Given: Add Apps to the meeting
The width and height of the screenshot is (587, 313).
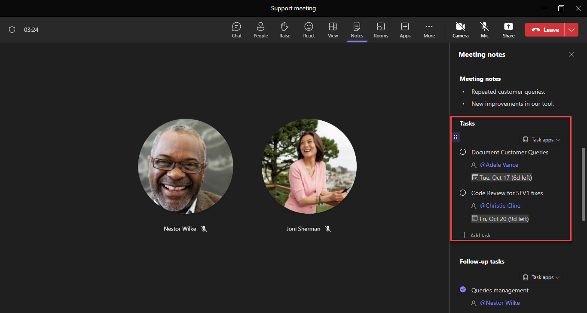Looking at the screenshot, I should tap(405, 30).
